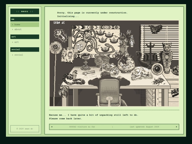Click 'Please come back later.' text

point(65,118)
